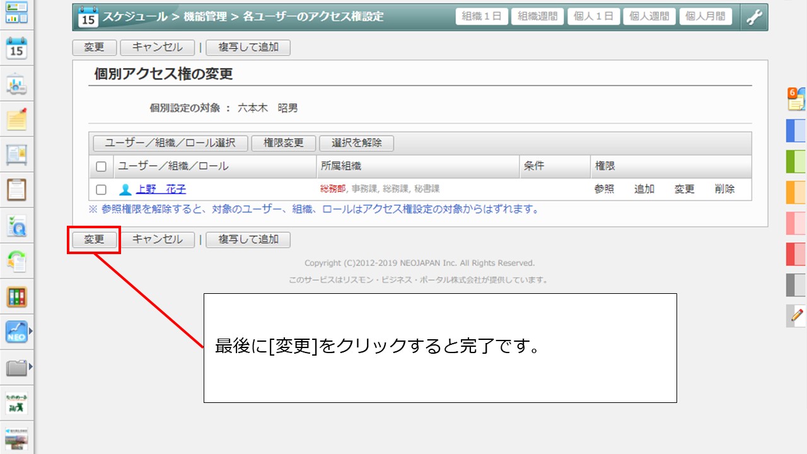807x454 pixels.
Task: Open the green running figure sidebar icon
Action: (x=16, y=404)
